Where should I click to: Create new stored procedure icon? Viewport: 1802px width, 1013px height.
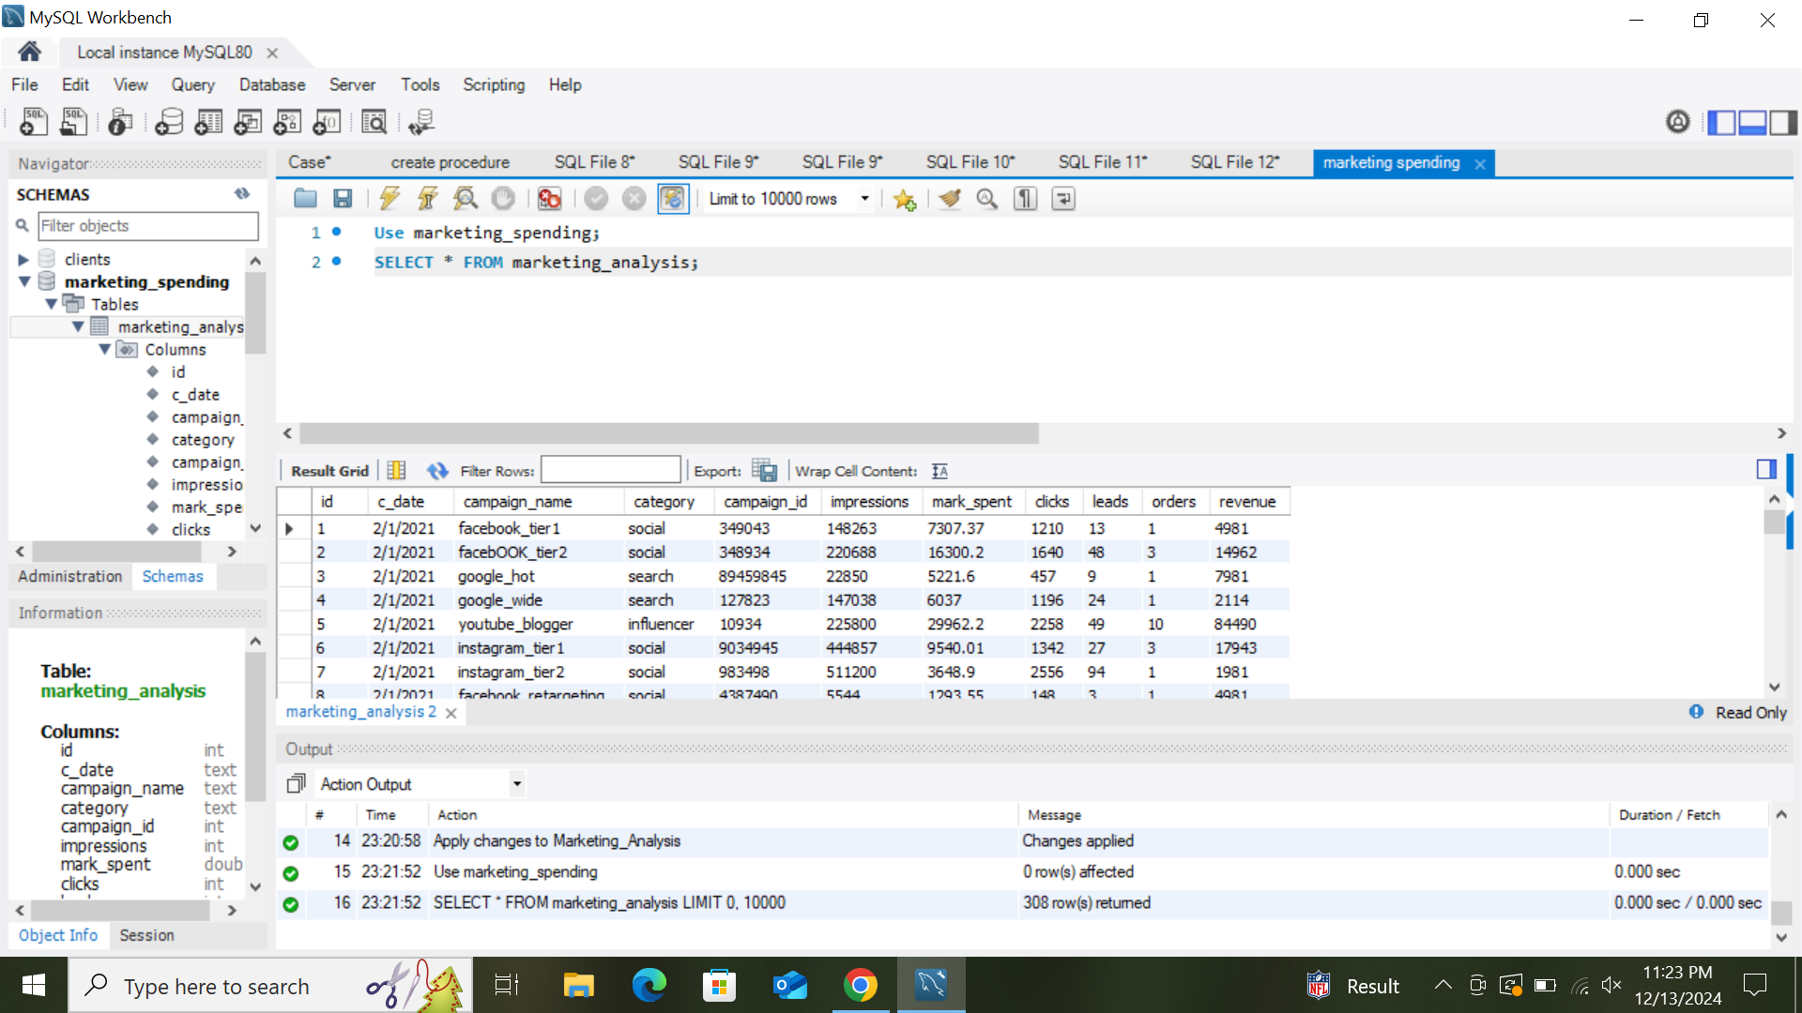287,122
